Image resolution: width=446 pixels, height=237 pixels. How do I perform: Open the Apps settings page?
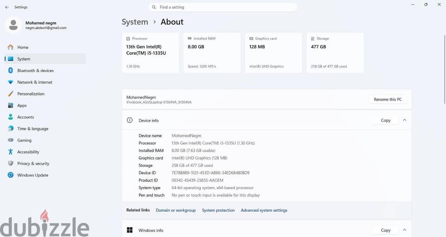(45, 105)
